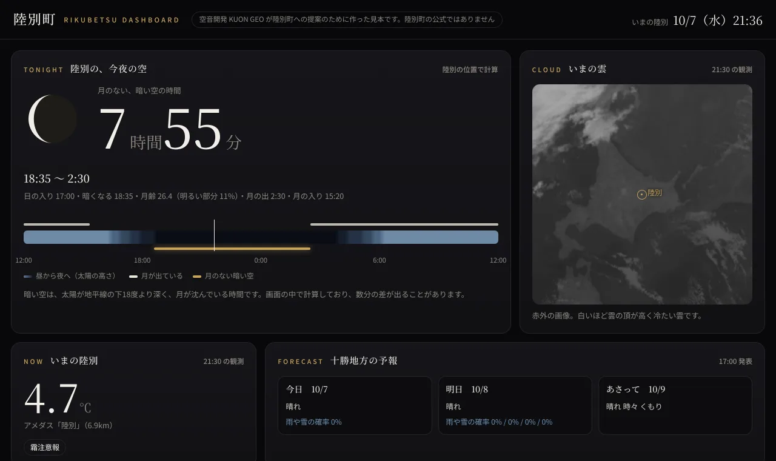Click today's 雨や雪の確率 0% text

314,422
